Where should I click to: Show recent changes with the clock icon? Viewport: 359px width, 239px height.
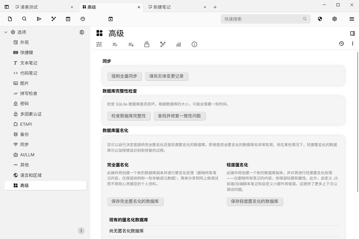[x=83, y=19]
